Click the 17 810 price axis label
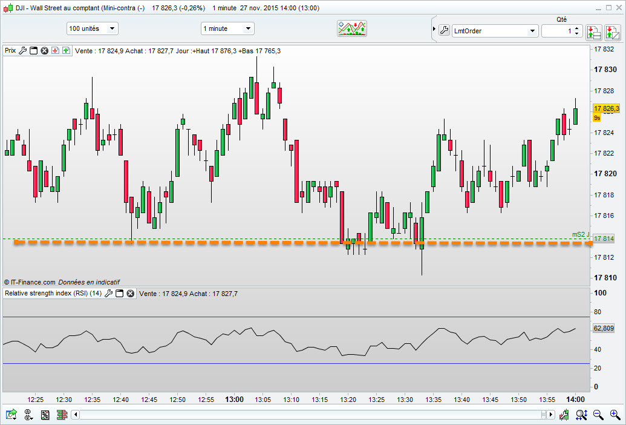This screenshot has width=626, height=425. point(605,278)
